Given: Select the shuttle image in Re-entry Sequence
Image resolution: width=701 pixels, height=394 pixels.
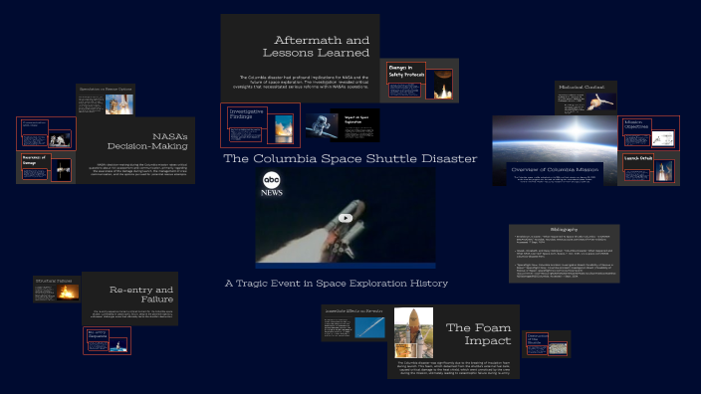Looking at the screenshot, I should pos(118,345).
